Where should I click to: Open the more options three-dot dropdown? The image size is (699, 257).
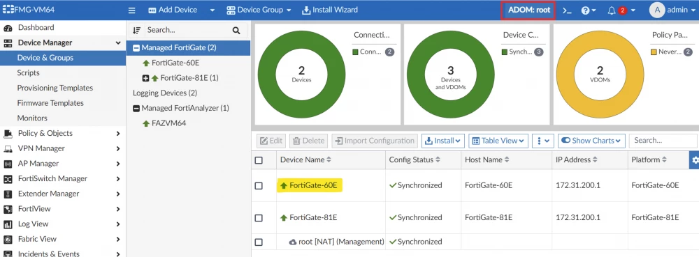coord(543,141)
